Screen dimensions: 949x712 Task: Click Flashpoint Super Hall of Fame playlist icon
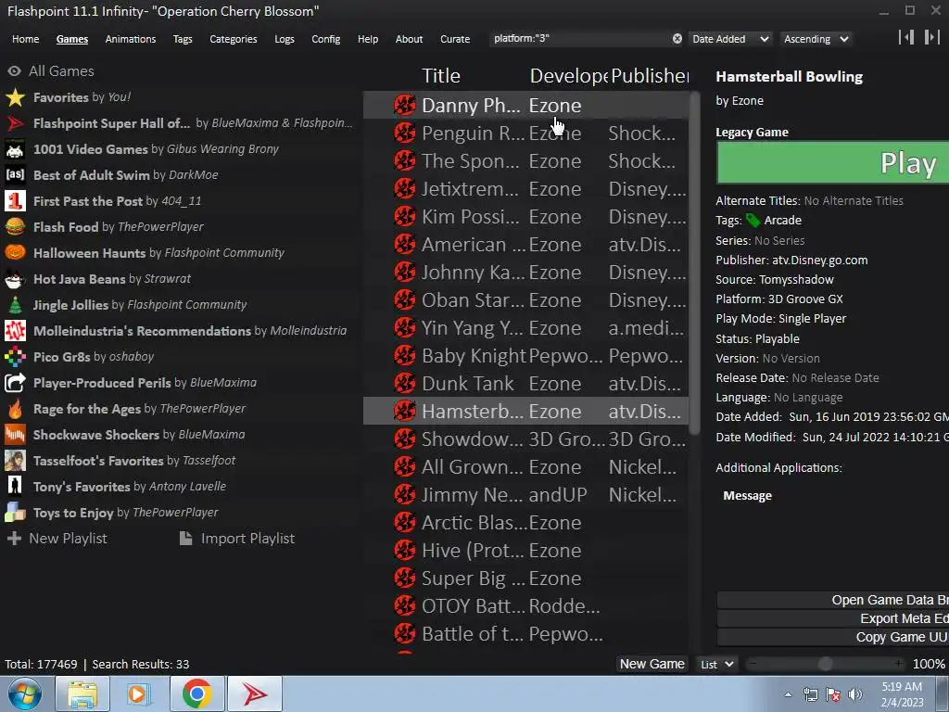coord(15,123)
